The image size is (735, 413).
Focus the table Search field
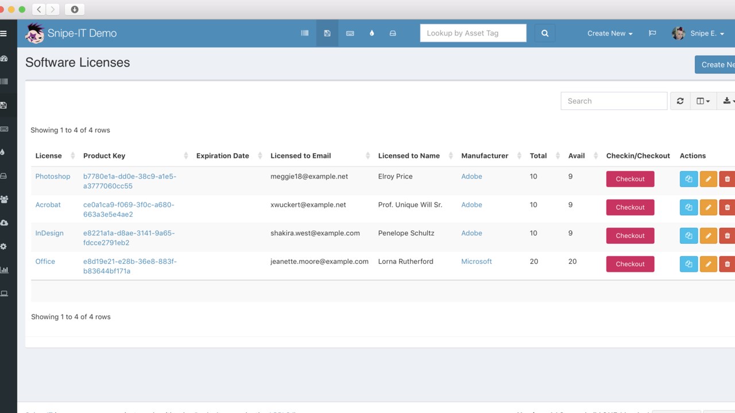pyautogui.click(x=614, y=101)
